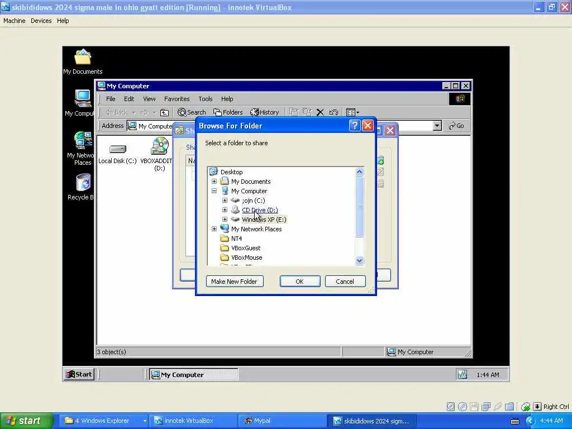Screen dimensions: 572x429
Task: Open the VirtualBox Machine menu
Action: tap(14, 21)
